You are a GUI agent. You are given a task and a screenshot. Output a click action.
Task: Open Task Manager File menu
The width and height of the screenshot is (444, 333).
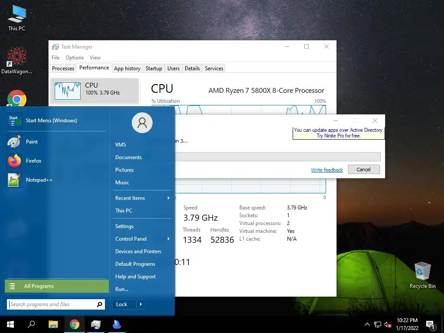click(55, 58)
